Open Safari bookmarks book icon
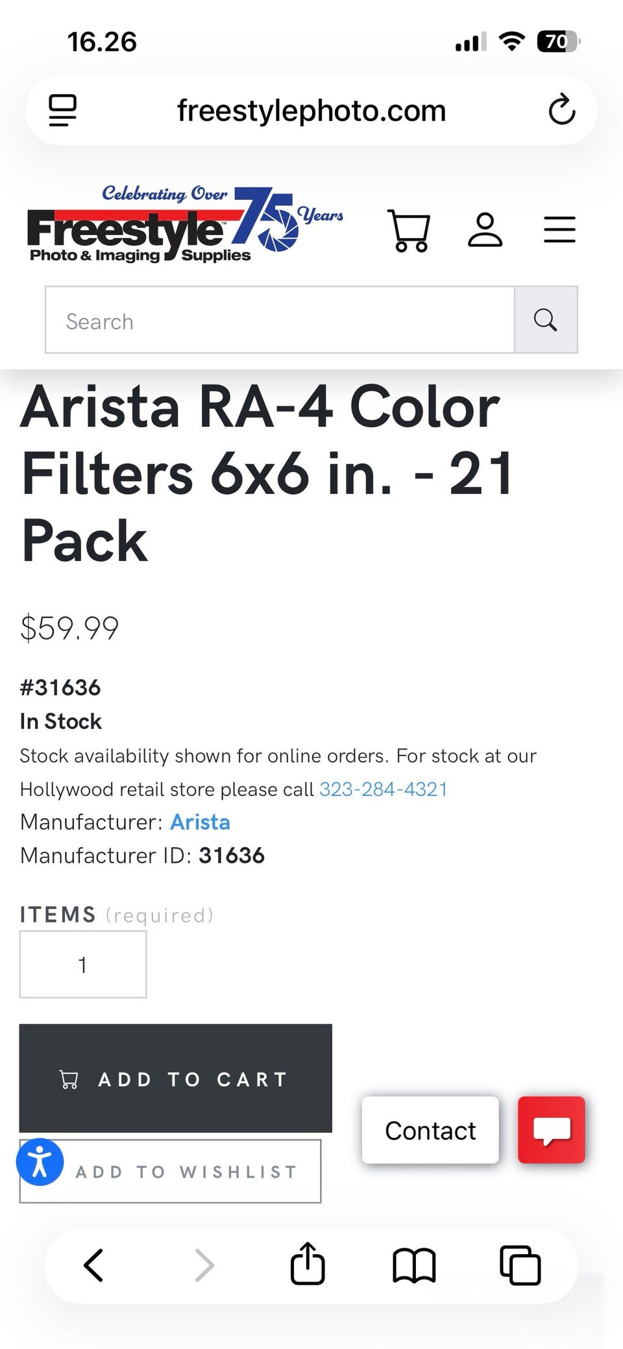The width and height of the screenshot is (623, 1349). click(414, 1265)
